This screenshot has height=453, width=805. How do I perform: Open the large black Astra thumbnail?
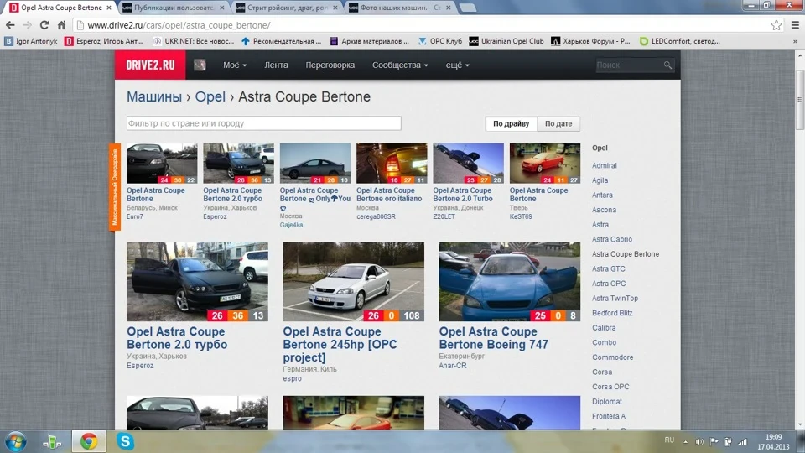pyautogui.click(x=197, y=282)
